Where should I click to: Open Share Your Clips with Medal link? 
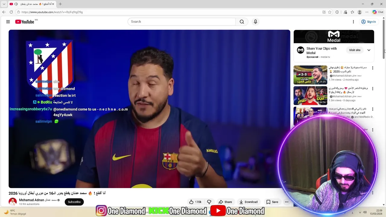(x=321, y=51)
